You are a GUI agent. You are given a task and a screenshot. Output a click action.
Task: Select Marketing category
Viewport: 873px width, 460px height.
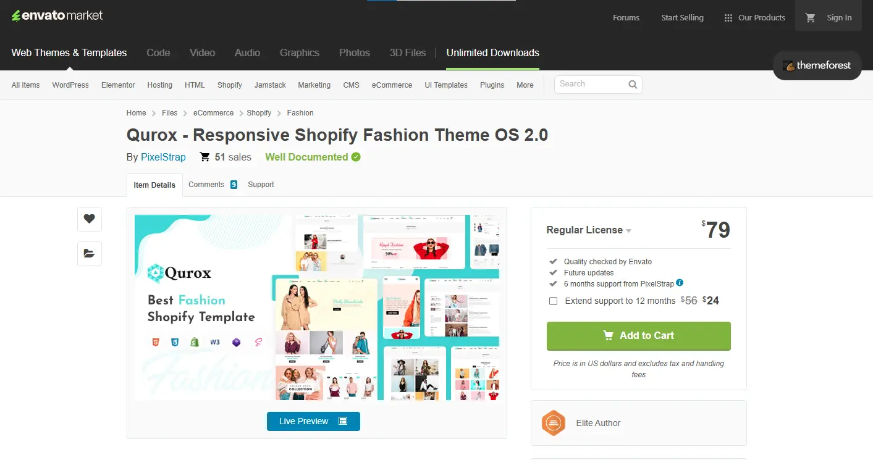(x=314, y=85)
